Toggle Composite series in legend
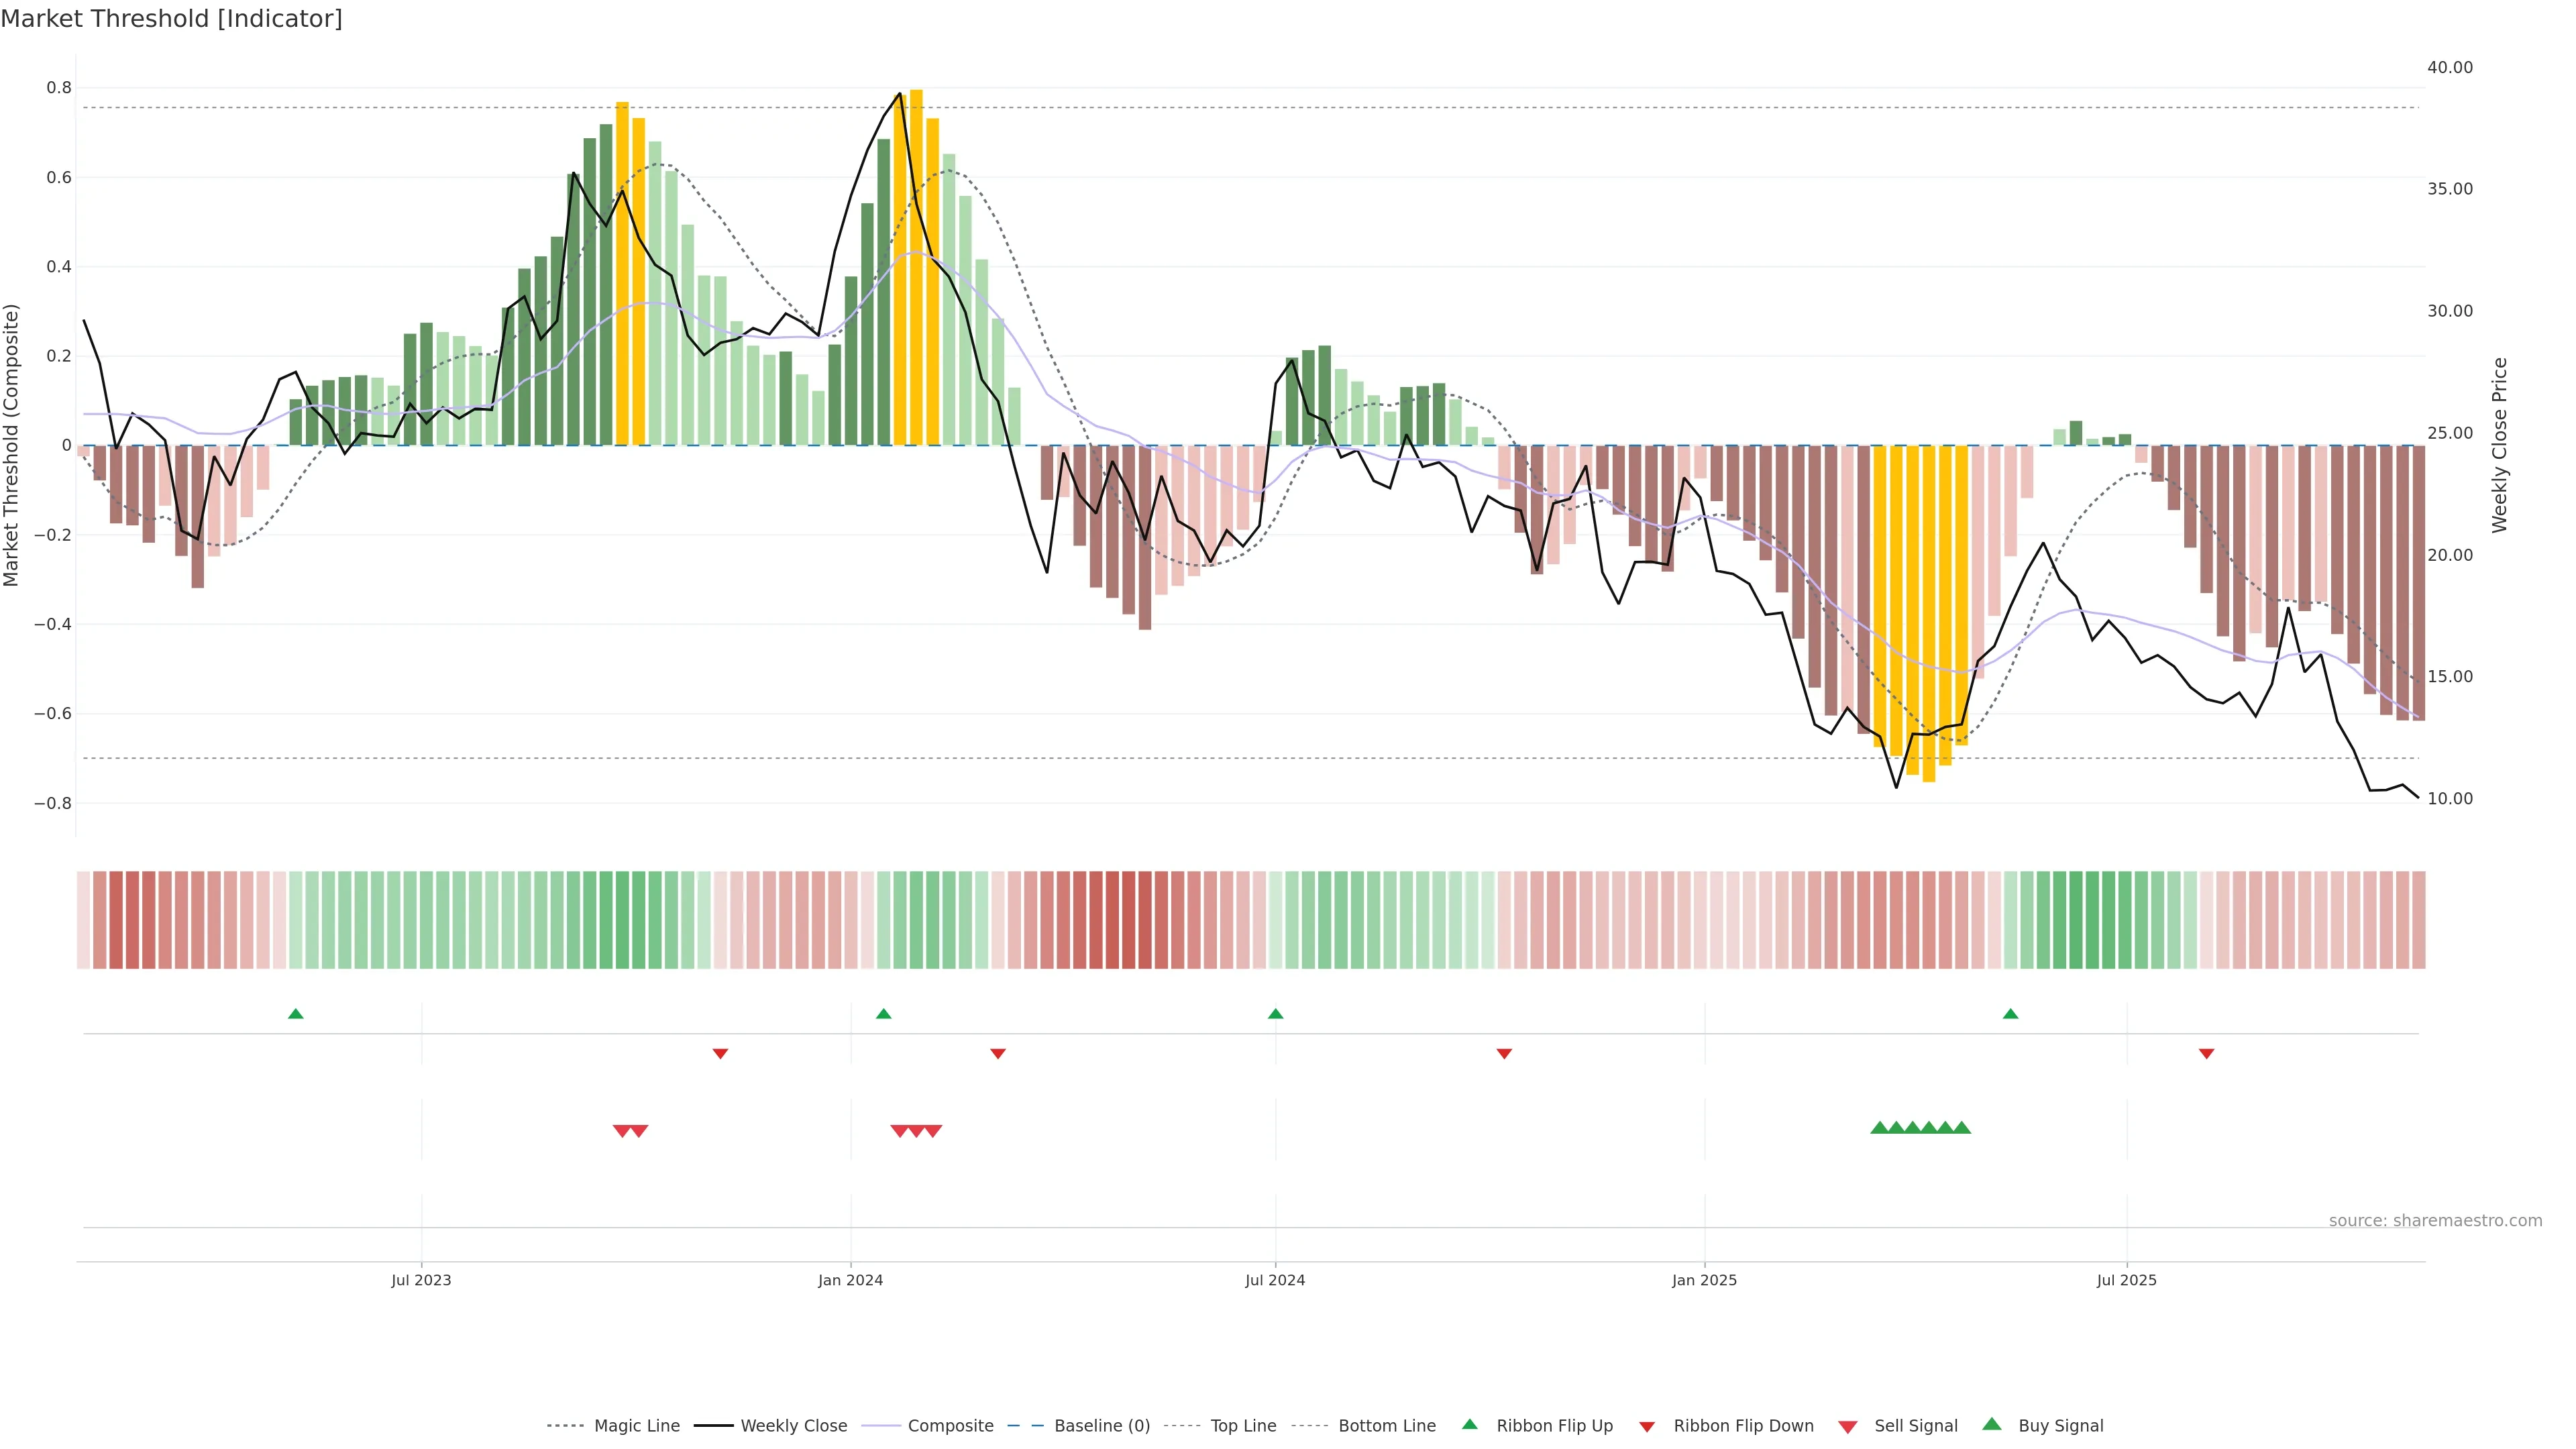The height and width of the screenshot is (1449, 2576). pos(950,1426)
